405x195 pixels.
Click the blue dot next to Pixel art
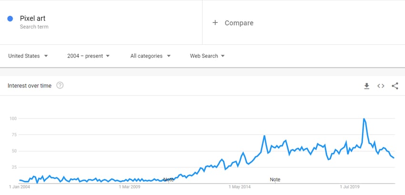10,19
